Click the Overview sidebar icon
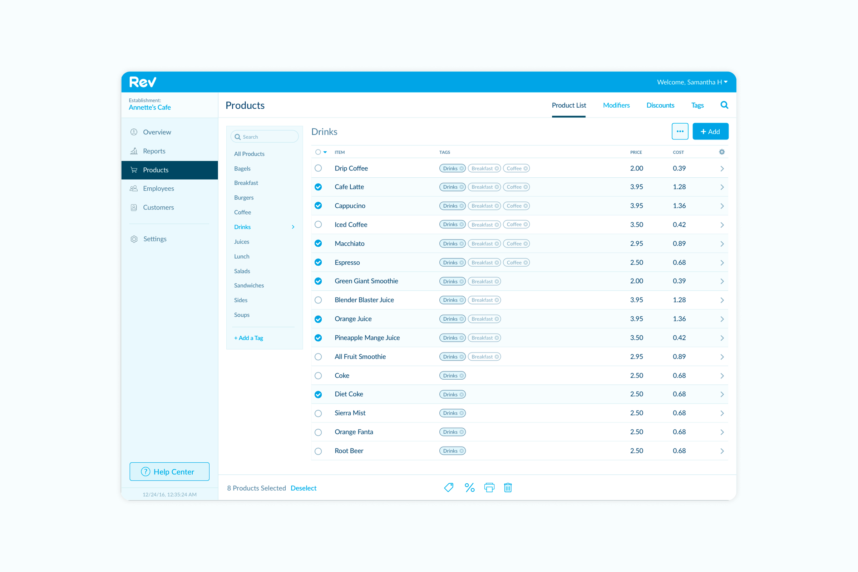 tap(134, 132)
